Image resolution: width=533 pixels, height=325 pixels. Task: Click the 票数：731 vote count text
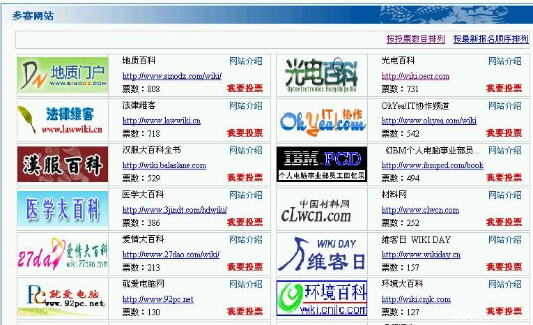pos(400,89)
